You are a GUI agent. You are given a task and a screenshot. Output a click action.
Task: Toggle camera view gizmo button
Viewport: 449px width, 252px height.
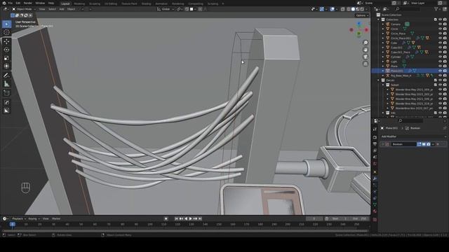tap(366, 57)
